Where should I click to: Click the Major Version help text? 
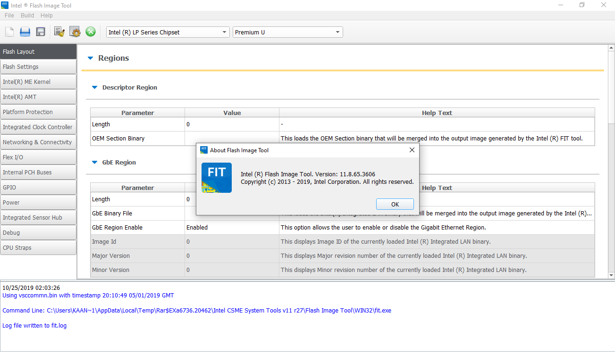(404, 256)
